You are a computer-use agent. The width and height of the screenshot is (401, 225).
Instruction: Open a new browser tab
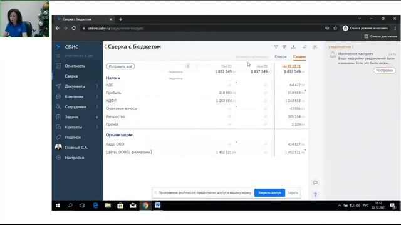[120, 19]
